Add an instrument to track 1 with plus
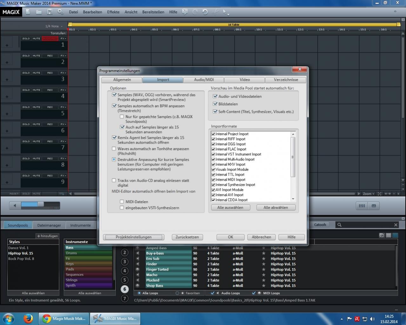The image size is (406, 325). [x=7, y=45]
